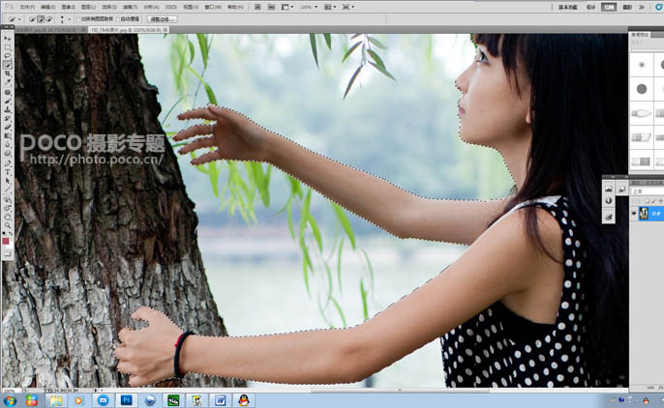
Task: Click the Word icon in the taskbar
Action: coord(219,398)
